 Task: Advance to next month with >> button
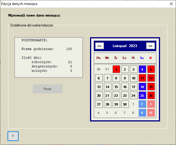pos(150,46)
